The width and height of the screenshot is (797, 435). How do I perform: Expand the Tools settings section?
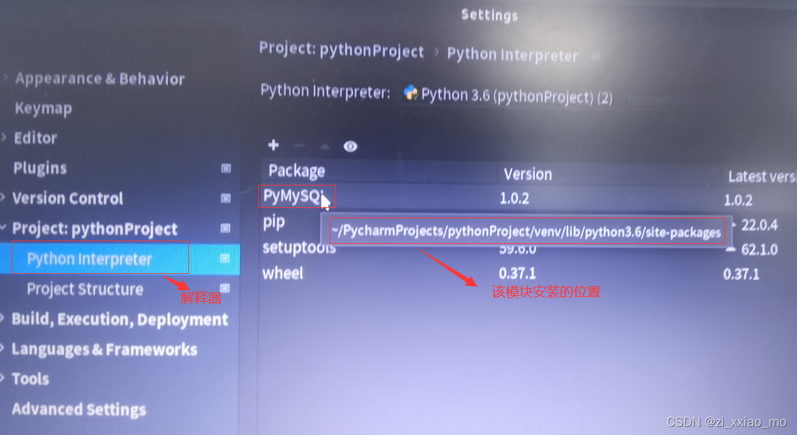pyautogui.click(x=3, y=378)
